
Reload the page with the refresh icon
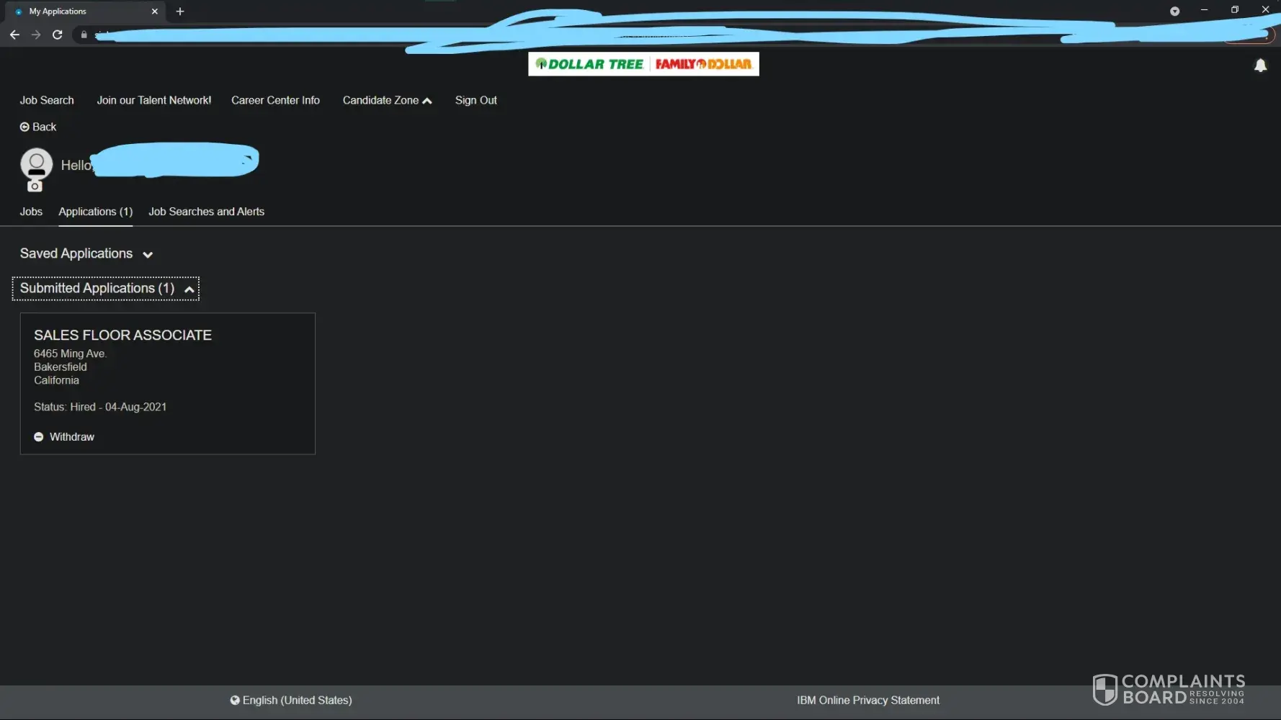coord(58,35)
